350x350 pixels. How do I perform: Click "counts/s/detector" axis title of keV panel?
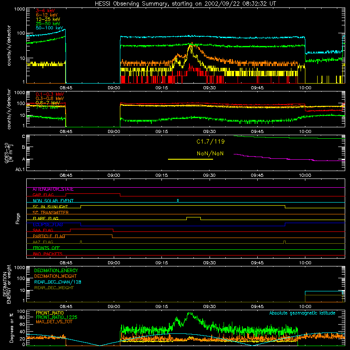point(9,45)
